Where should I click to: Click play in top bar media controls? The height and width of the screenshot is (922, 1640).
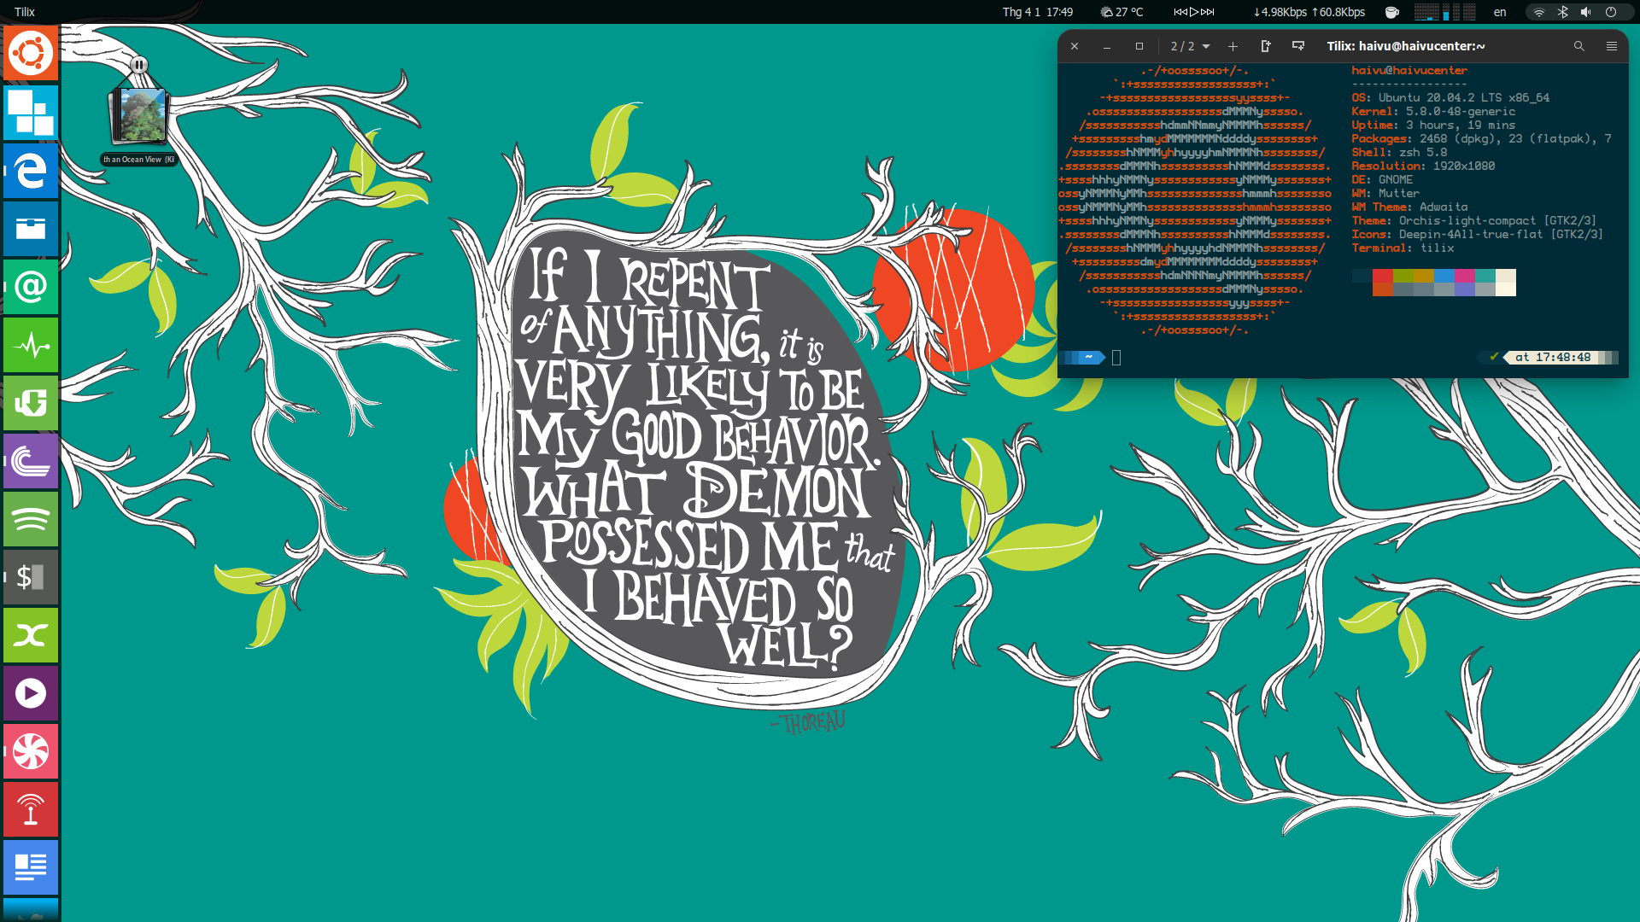point(1194,12)
